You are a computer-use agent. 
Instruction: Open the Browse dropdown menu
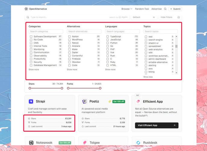coord(127,9)
